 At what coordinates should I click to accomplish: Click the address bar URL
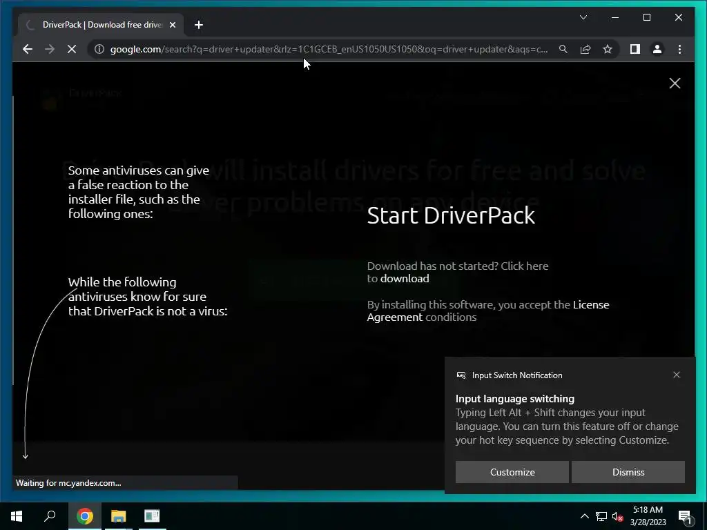(329, 49)
